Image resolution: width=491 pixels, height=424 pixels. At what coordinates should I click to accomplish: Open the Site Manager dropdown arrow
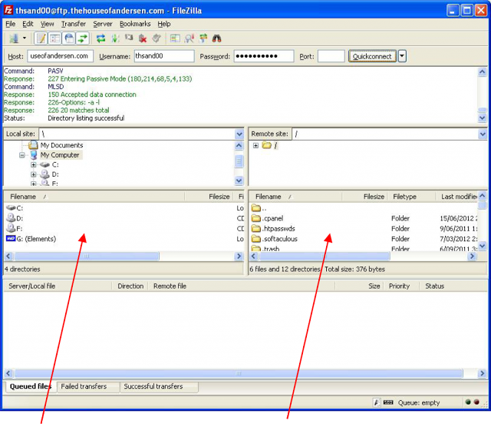coord(25,38)
